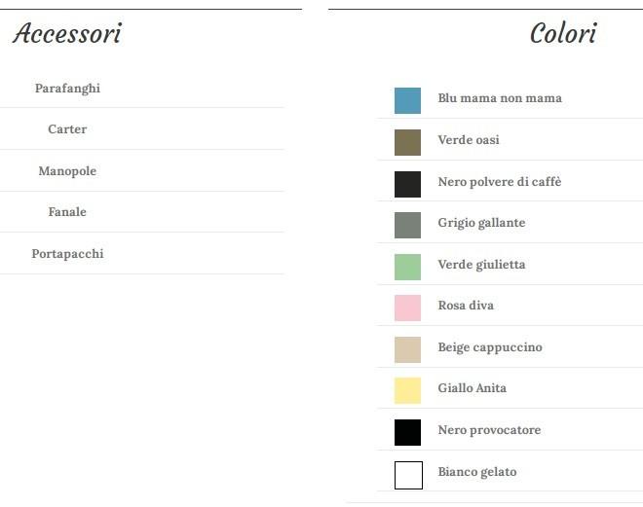Pick the white Bianco gelato swatch

tap(408, 475)
